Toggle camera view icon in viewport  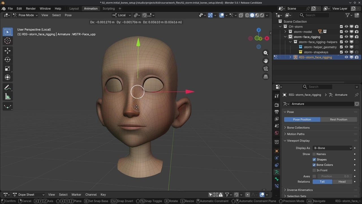point(266,69)
